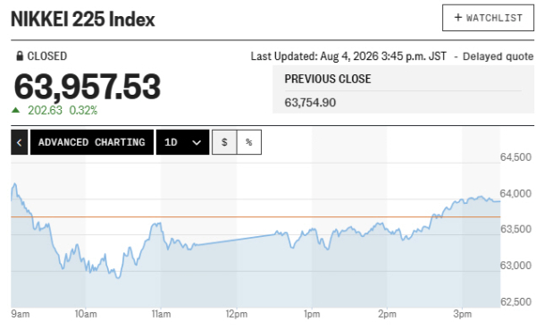Viewport: 536px width, 330px height.
Task: Click the plus icon on Watchlist button
Action: (x=458, y=17)
